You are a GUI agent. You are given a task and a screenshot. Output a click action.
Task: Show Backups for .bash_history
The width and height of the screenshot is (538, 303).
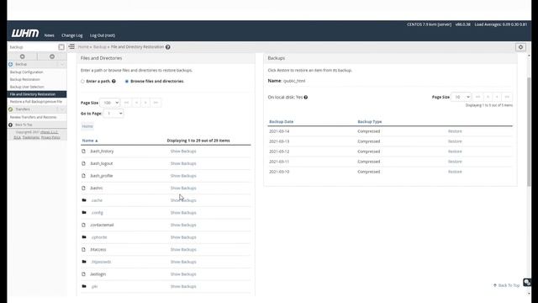click(x=183, y=151)
